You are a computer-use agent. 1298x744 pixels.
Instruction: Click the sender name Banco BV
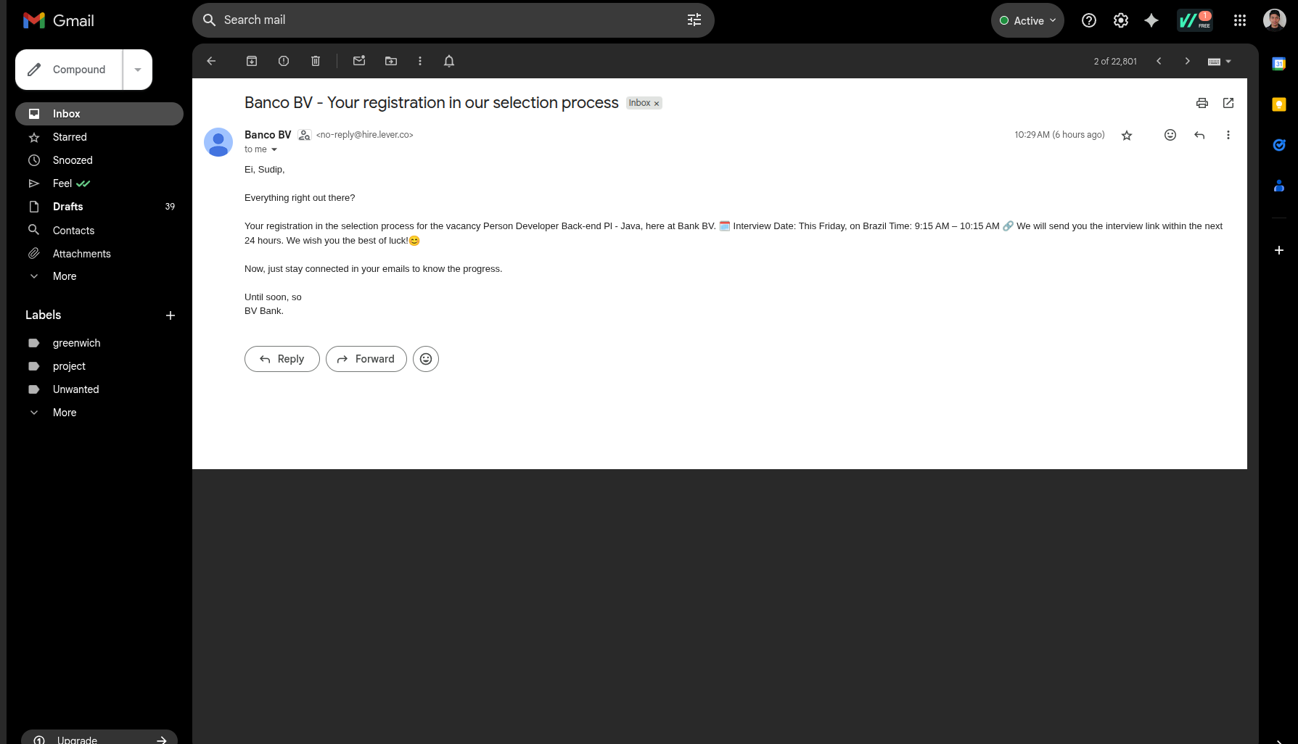coord(268,135)
